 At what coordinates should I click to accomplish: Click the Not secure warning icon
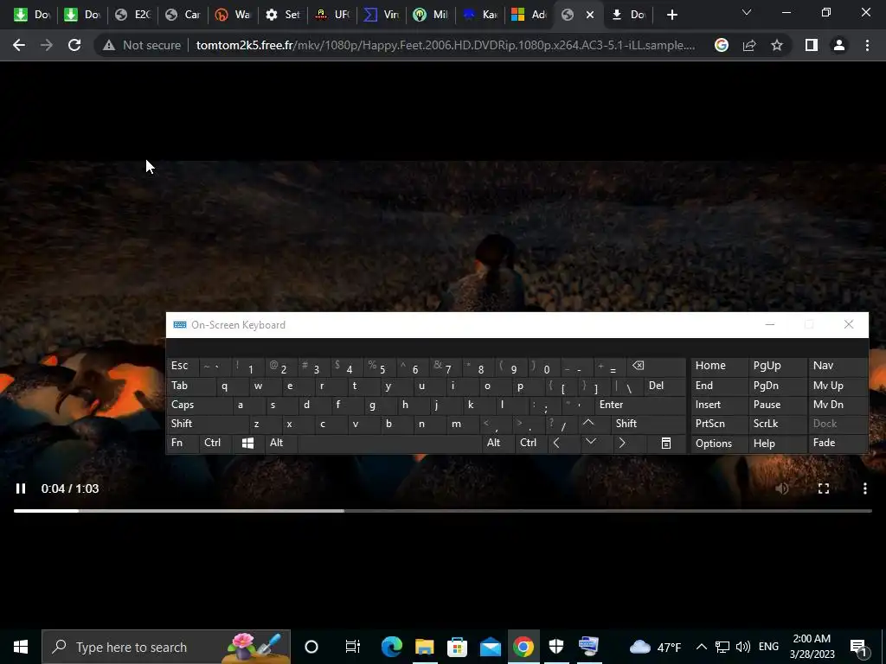(109, 45)
